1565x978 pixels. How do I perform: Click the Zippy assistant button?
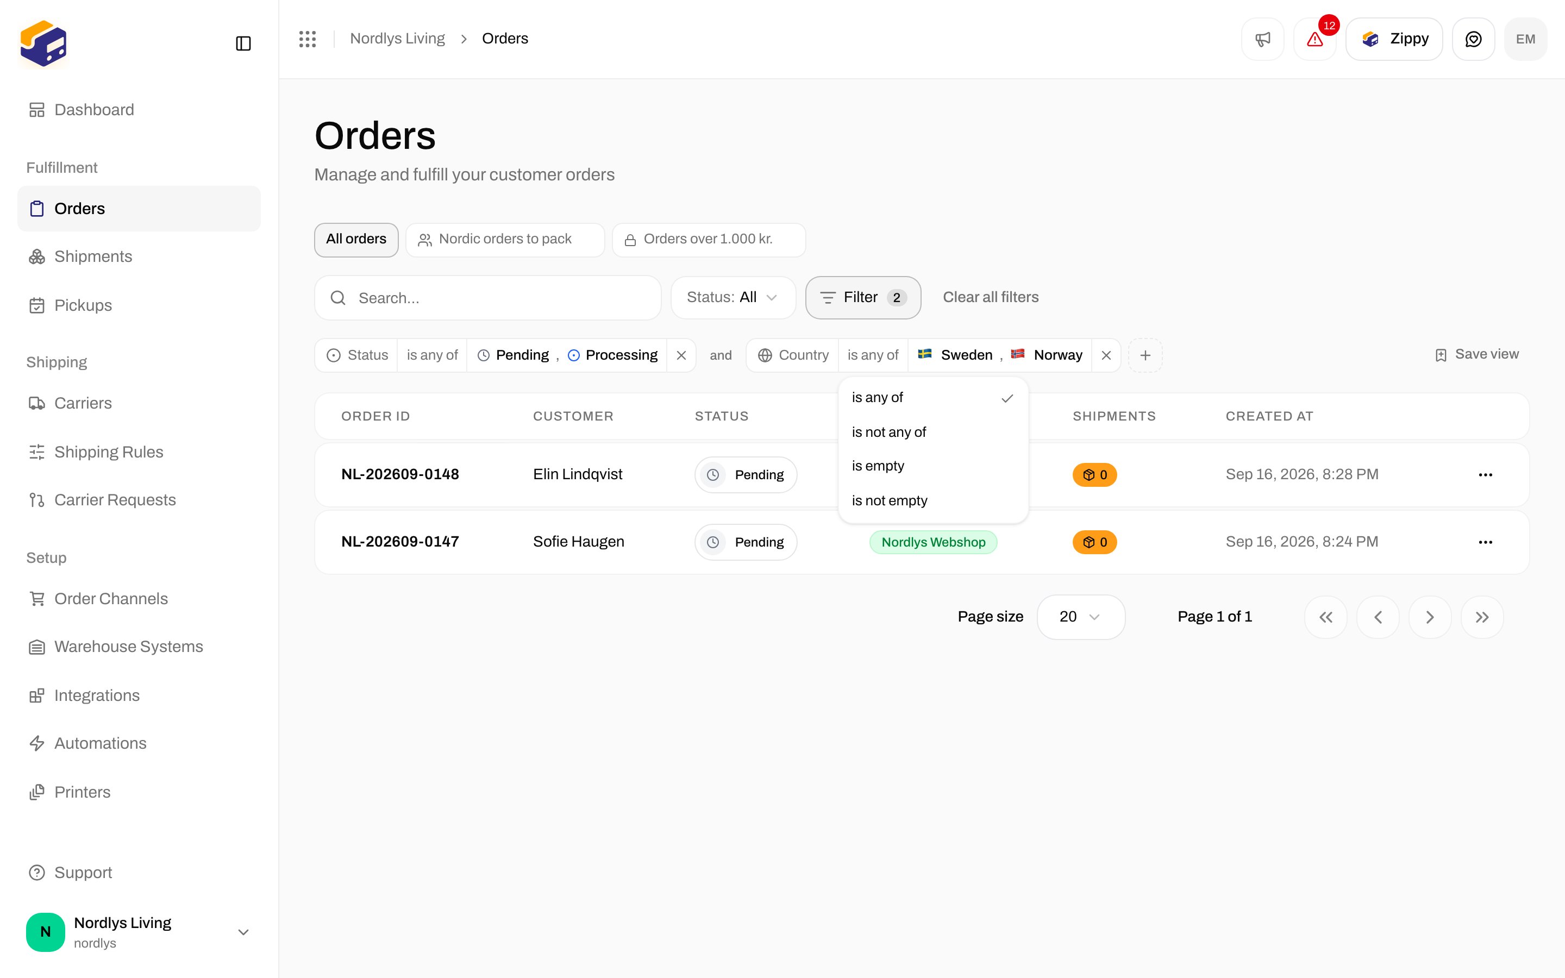(1394, 40)
